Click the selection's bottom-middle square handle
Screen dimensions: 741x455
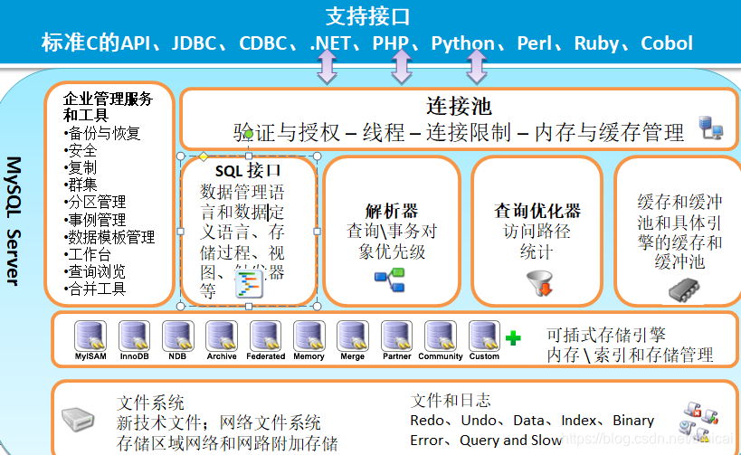249,306
